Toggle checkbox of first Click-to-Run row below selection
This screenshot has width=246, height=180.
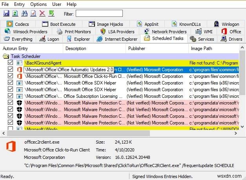10,76
